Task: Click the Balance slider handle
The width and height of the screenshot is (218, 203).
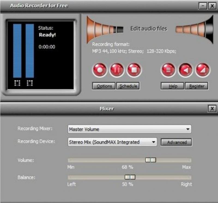Action: click(130, 177)
